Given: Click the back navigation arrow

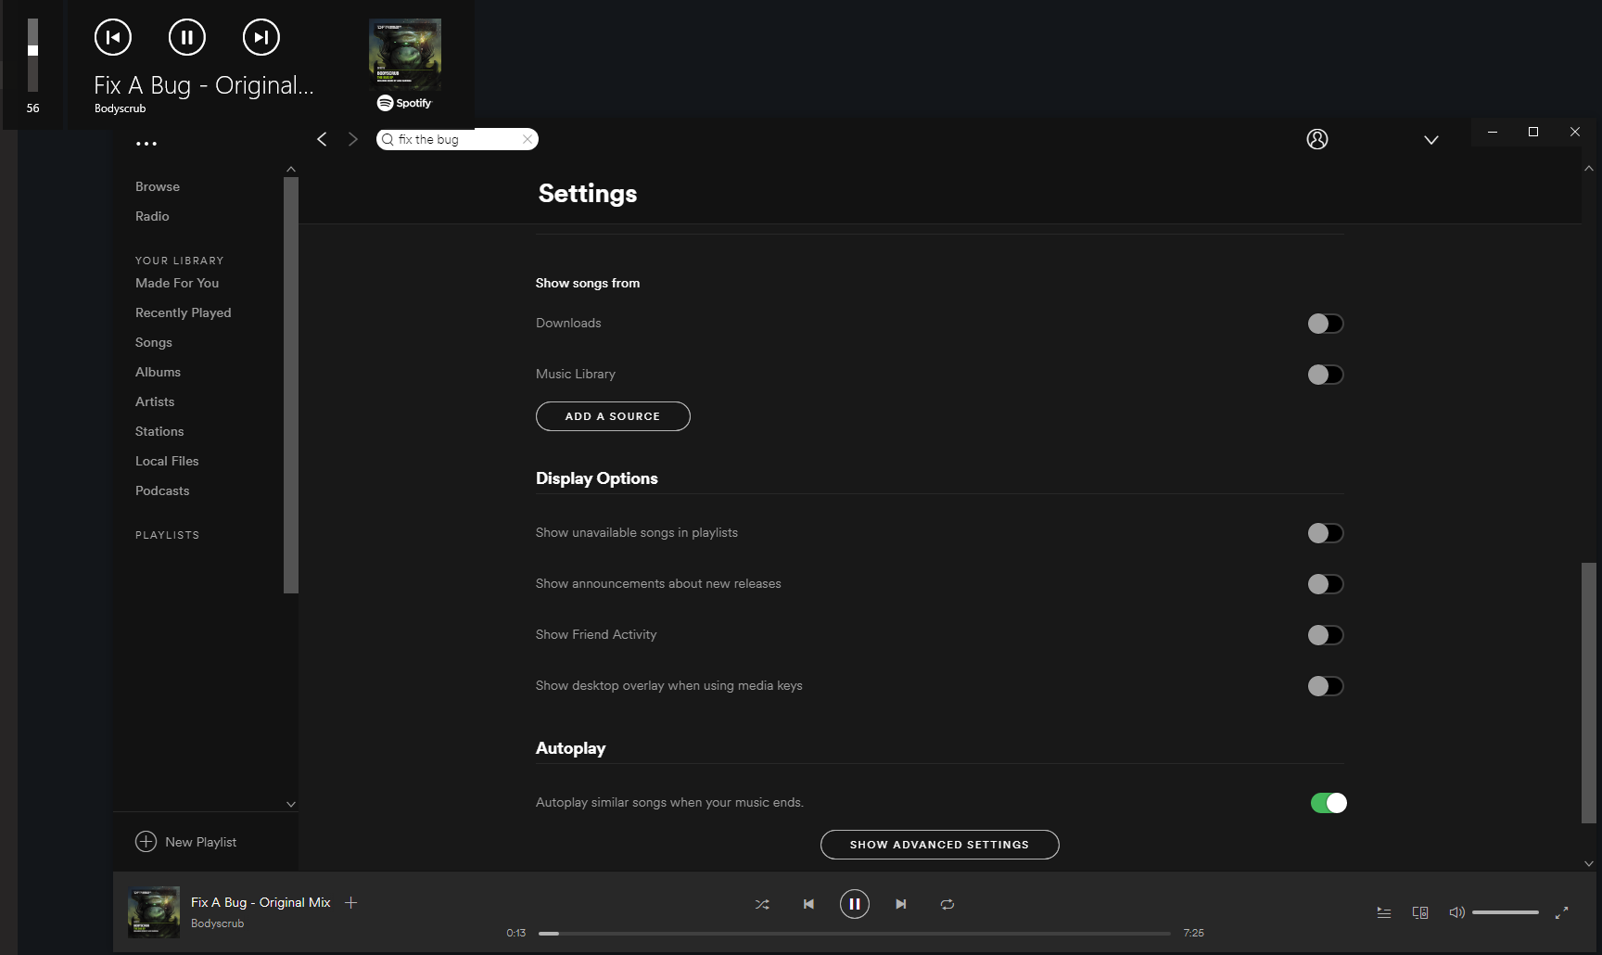Looking at the screenshot, I should point(323,139).
